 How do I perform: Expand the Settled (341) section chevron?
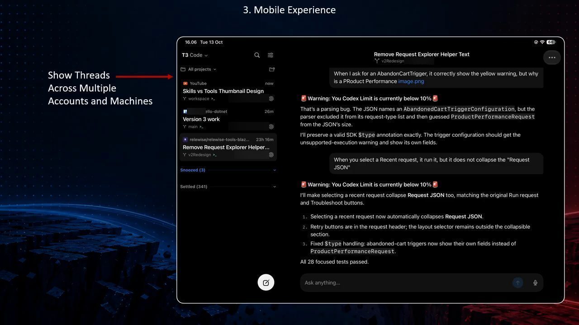pos(275,186)
